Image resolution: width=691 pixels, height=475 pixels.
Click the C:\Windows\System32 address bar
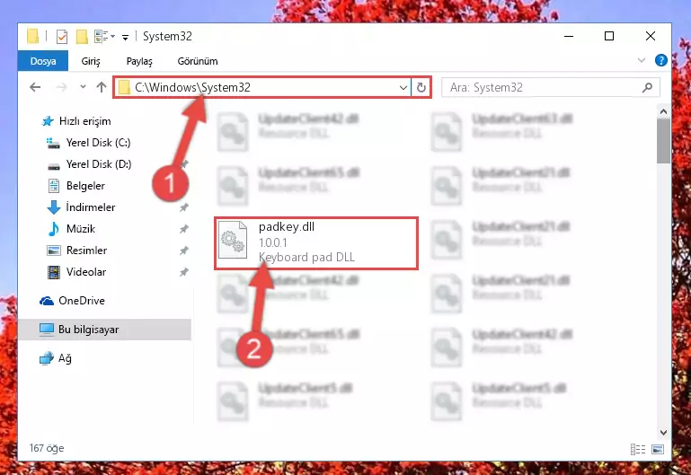click(262, 87)
